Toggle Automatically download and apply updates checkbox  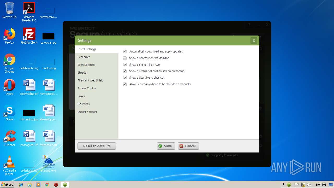125,51
